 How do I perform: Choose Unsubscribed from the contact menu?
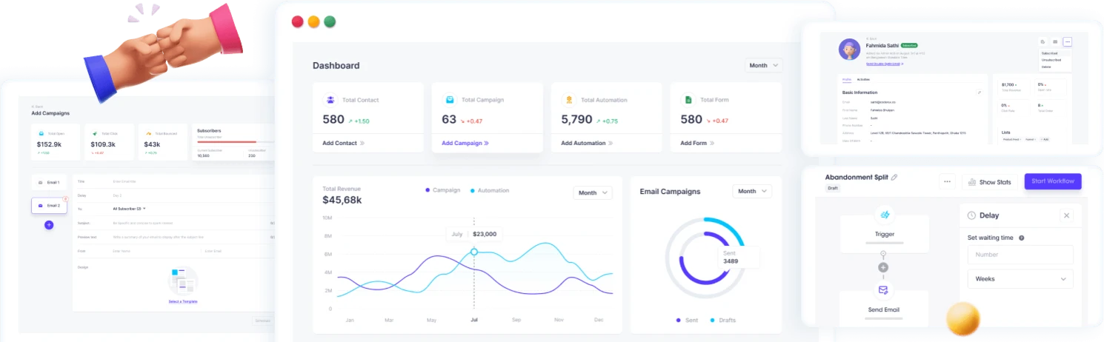coord(1051,60)
